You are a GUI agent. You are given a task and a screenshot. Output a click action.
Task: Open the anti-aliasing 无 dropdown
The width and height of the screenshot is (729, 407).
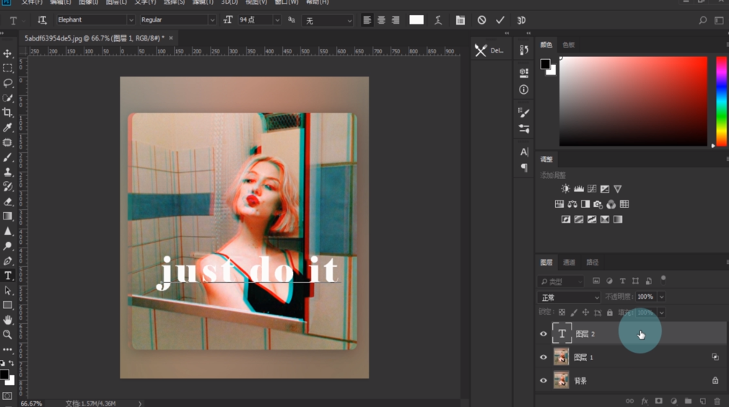[x=328, y=20]
